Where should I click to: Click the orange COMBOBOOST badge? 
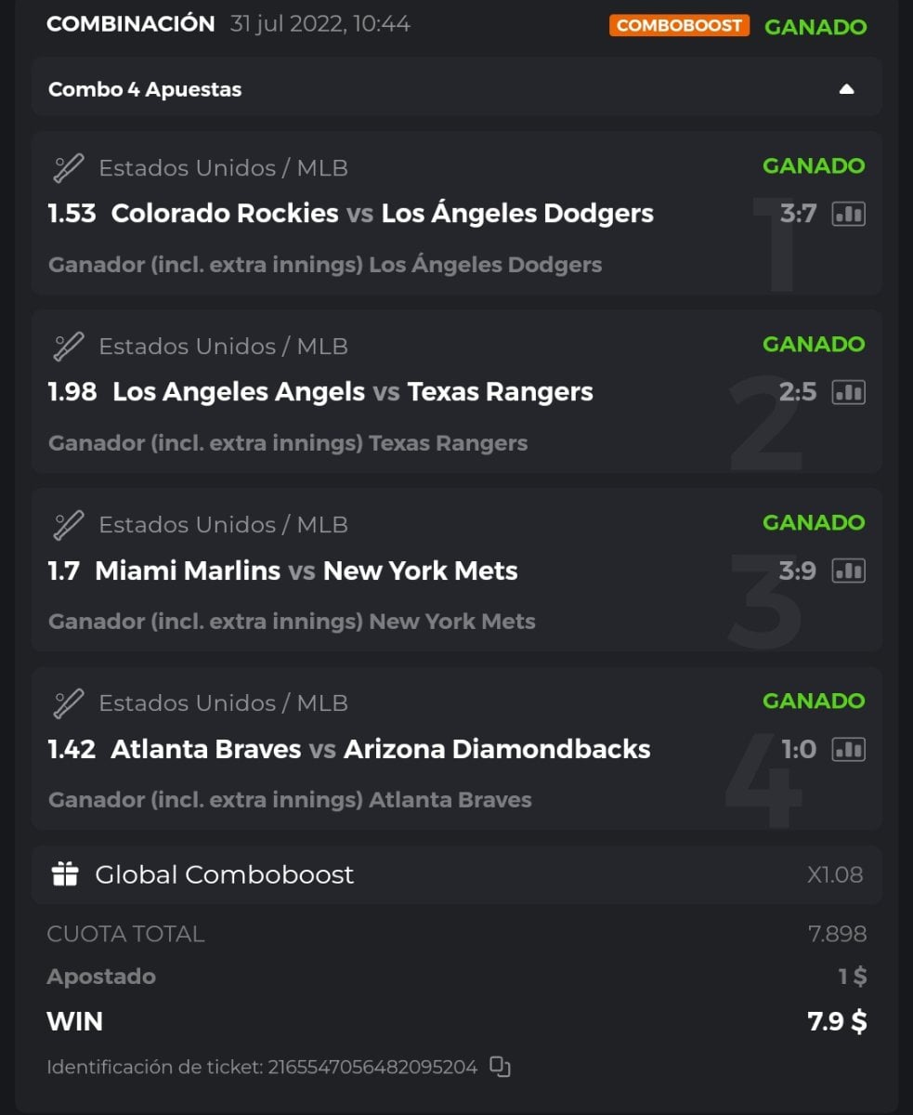pos(680,25)
